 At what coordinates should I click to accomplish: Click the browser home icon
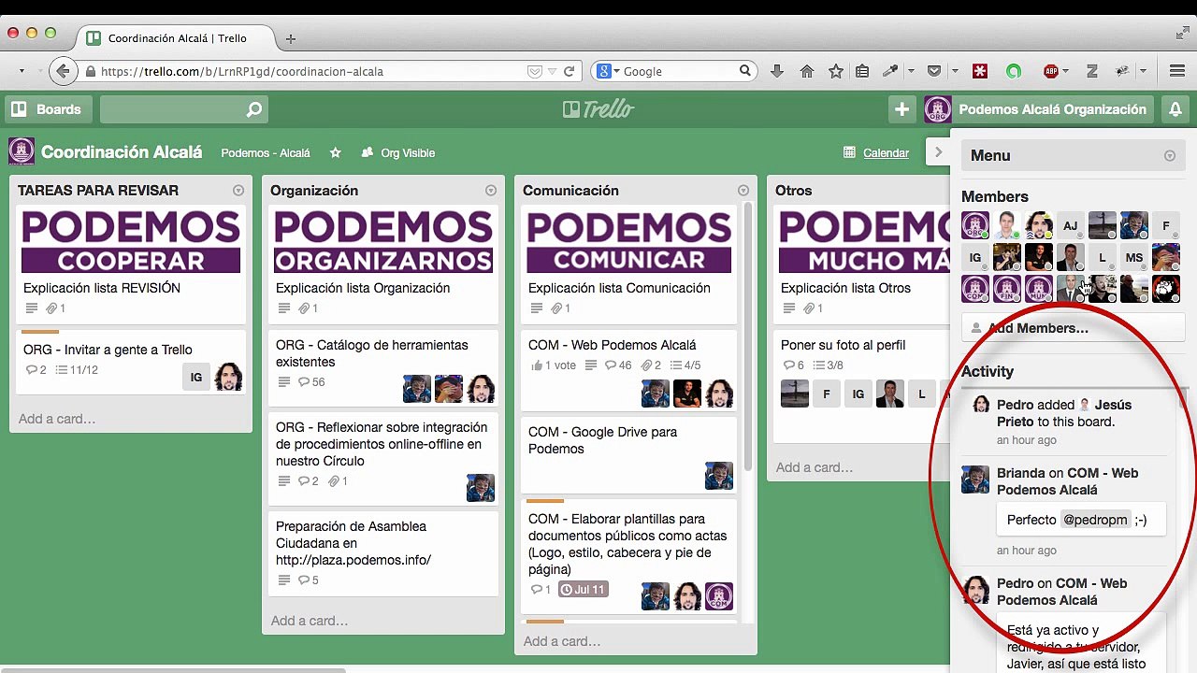(806, 71)
